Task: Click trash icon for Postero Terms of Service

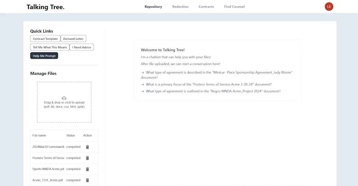Action: coord(87,158)
